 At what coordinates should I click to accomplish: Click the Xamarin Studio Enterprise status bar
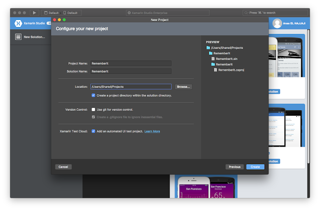coord(167,12)
